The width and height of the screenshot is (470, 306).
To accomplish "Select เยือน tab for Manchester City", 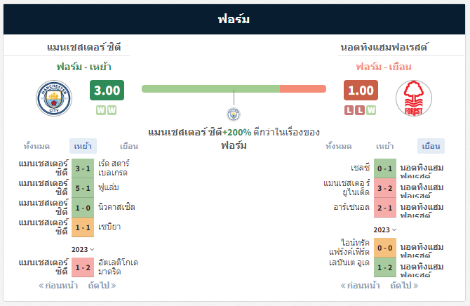I will (x=129, y=146).
